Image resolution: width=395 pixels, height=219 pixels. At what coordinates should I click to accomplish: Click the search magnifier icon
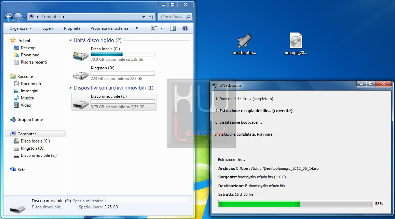188,17
